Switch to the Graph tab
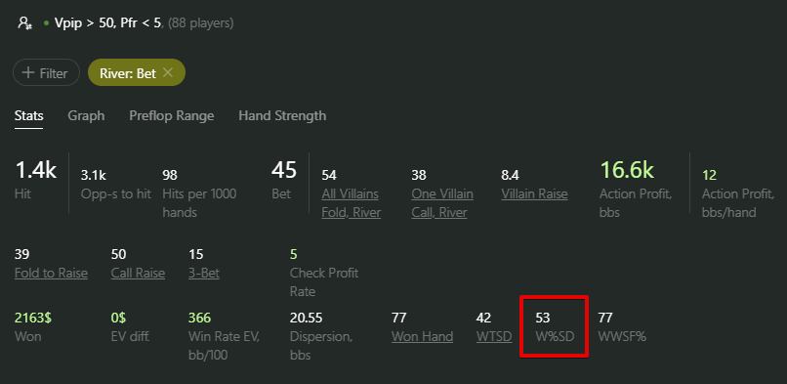 point(86,115)
